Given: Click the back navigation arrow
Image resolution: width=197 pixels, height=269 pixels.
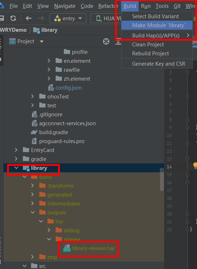Looking at the screenshot, I should point(28,18).
